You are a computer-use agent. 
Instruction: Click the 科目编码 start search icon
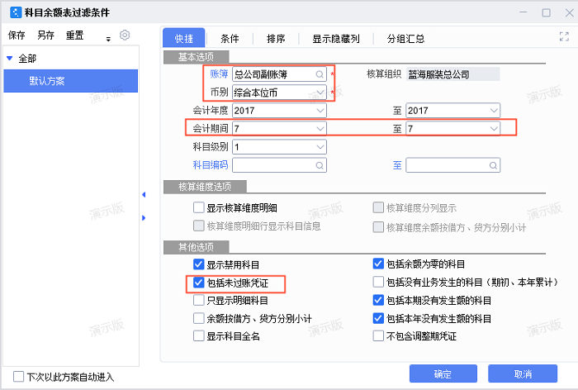click(320, 165)
